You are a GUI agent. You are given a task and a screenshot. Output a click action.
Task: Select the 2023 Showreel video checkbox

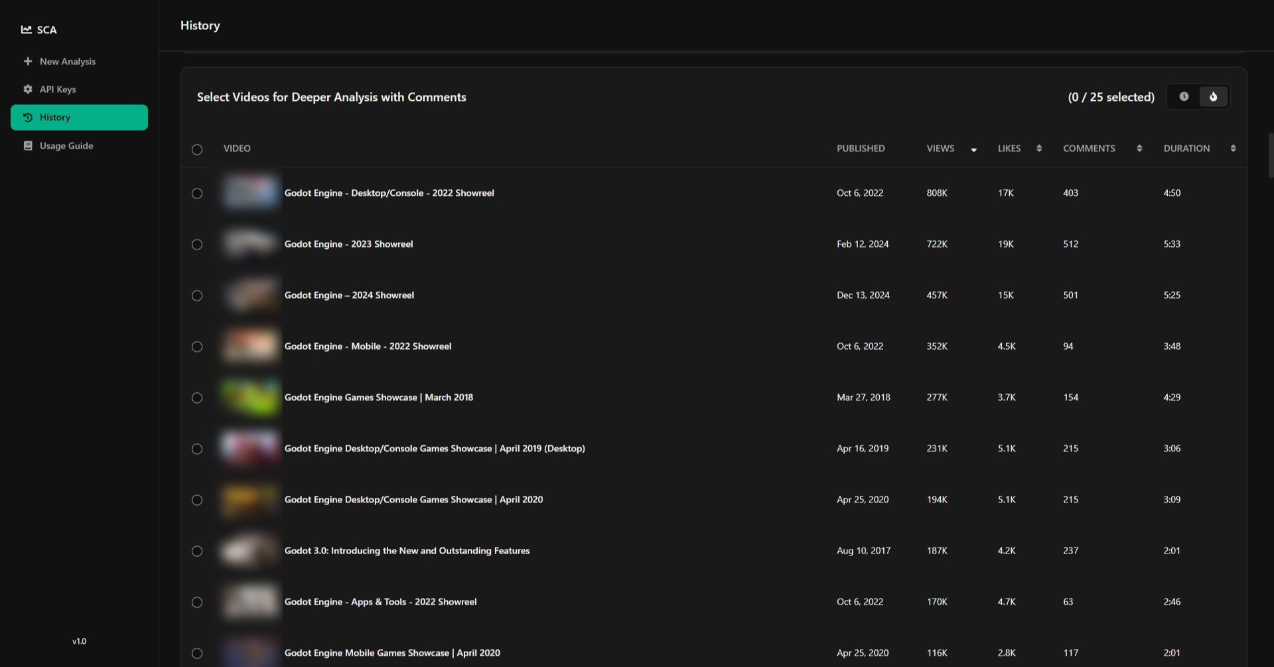point(197,244)
